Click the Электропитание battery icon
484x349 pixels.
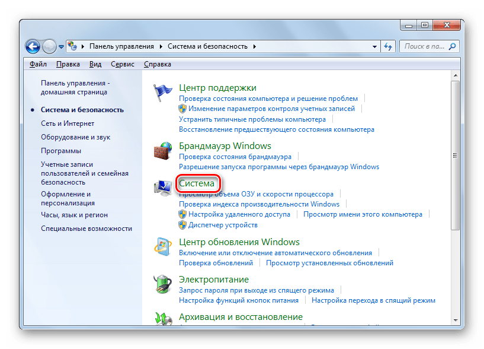[163, 284]
